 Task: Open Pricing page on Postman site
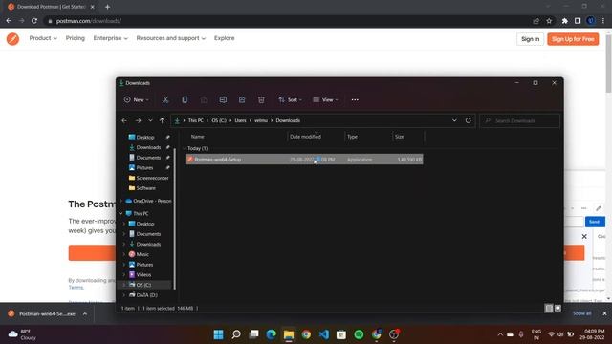click(76, 38)
